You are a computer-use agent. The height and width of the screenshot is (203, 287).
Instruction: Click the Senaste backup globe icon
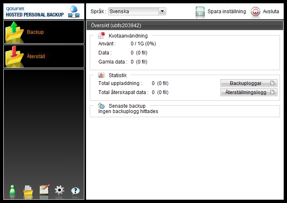pos(101,106)
